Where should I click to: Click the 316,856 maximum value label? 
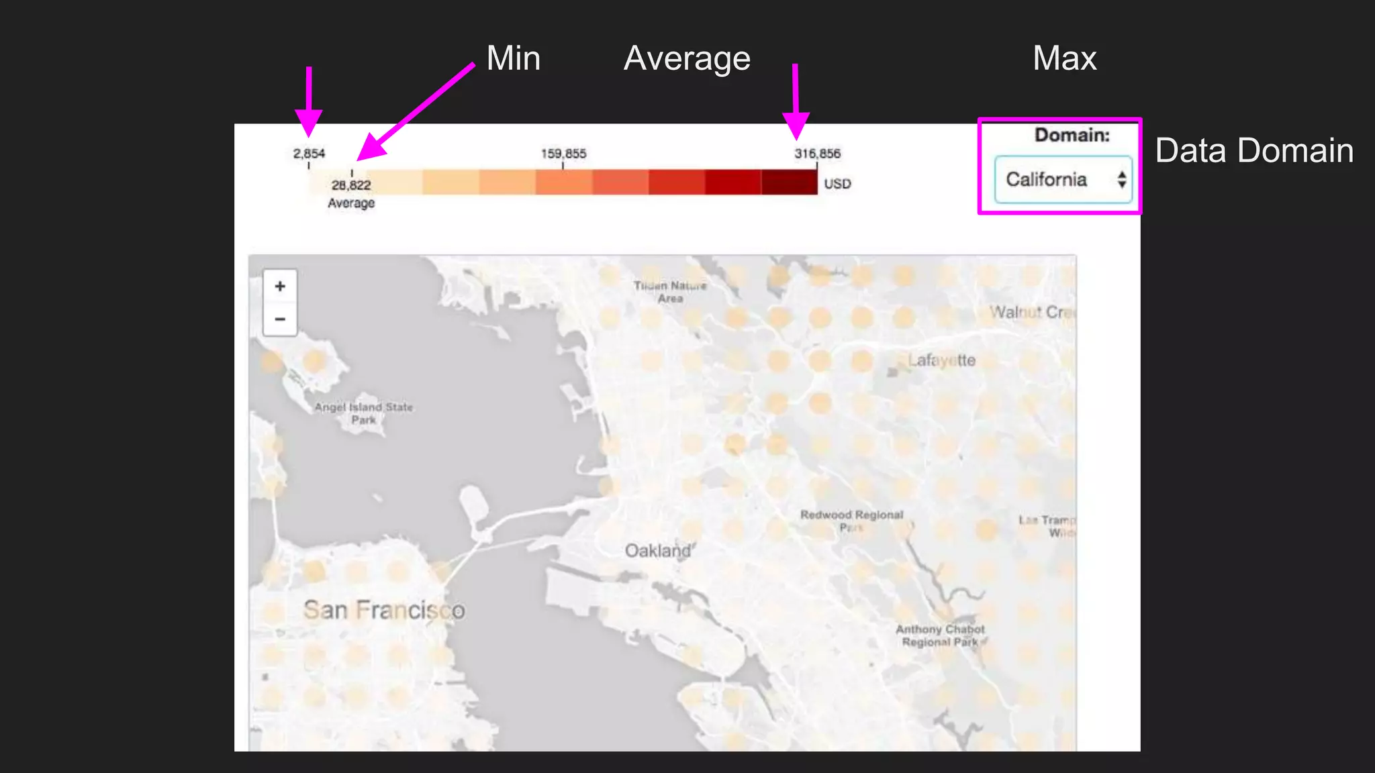(818, 154)
